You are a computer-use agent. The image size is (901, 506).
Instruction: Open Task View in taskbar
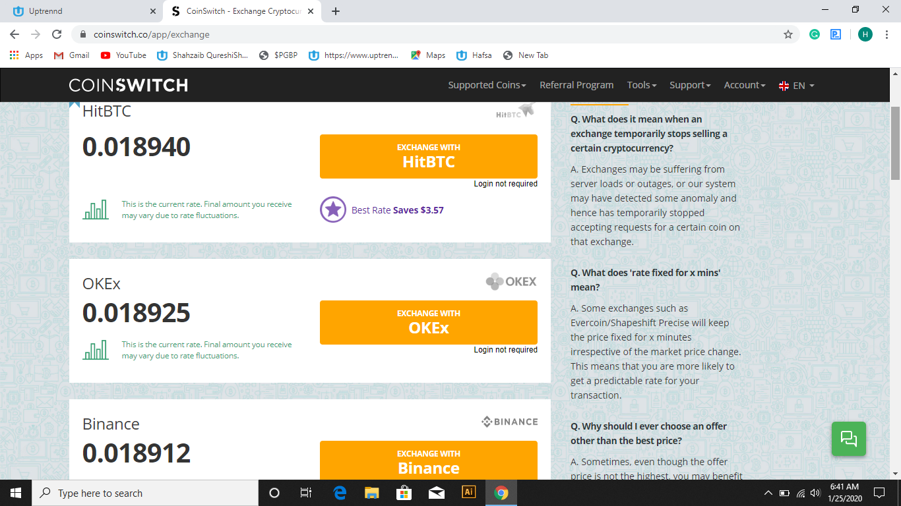point(306,493)
